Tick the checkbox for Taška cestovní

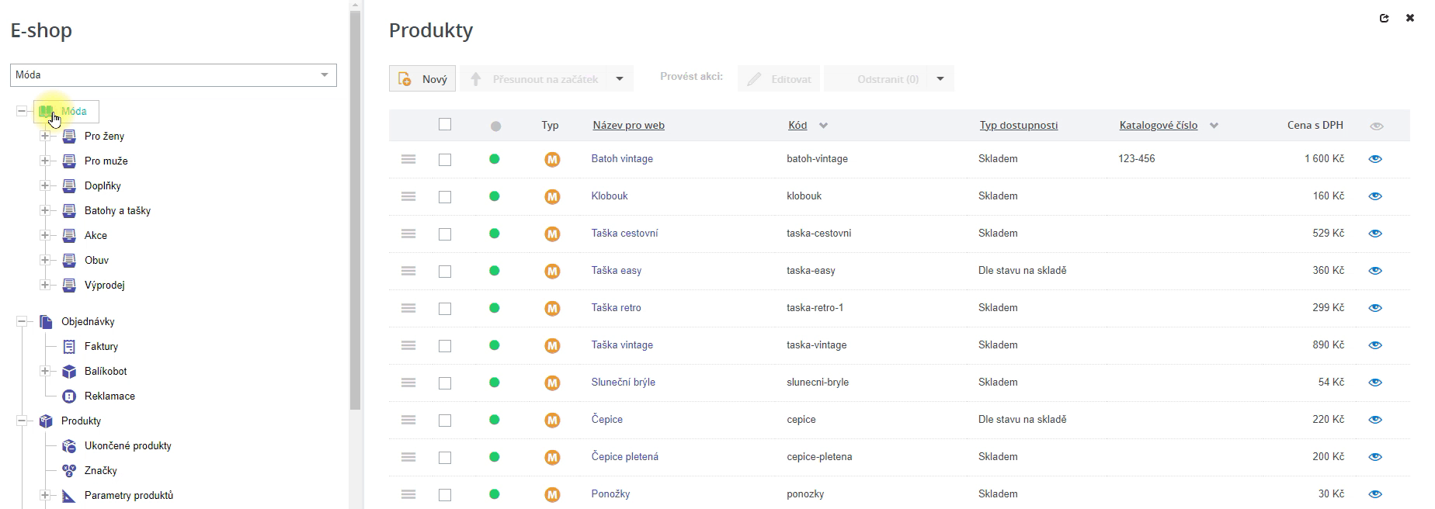(445, 234)
